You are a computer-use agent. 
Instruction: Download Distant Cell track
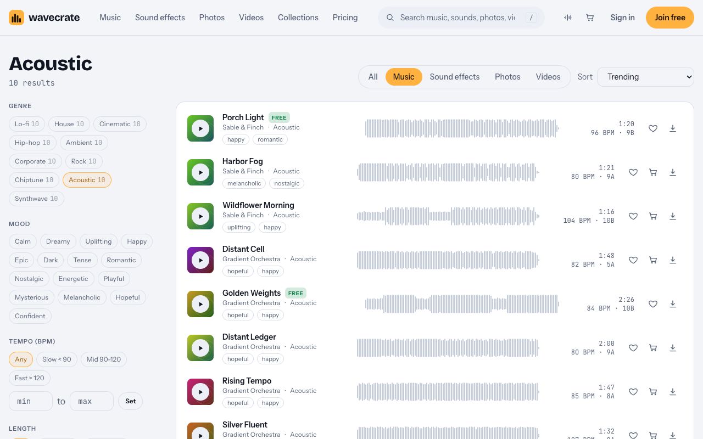coord(673,260)
